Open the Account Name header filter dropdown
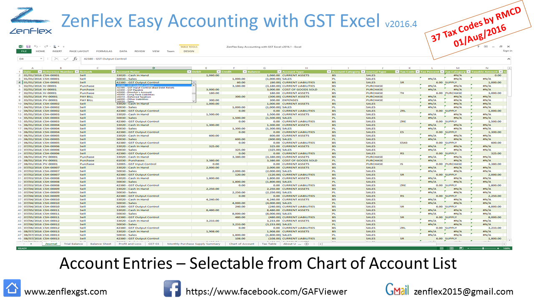This screenshot has height=300, width=534. pyautogui.click(x=189, y=72)
